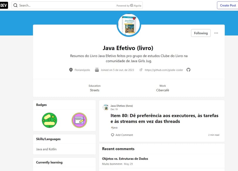The image size is (238, 171).
Task: Click the Java and Kotlin skills text
Action: tap(46, 149)
